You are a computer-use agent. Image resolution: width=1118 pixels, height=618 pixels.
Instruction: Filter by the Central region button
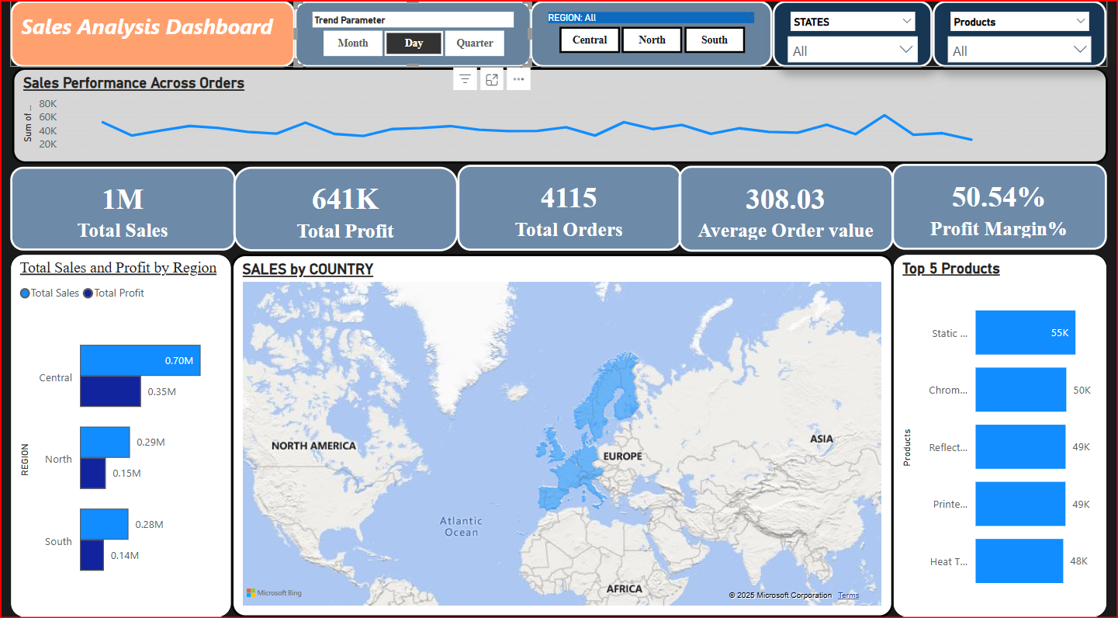pos(590,40)
